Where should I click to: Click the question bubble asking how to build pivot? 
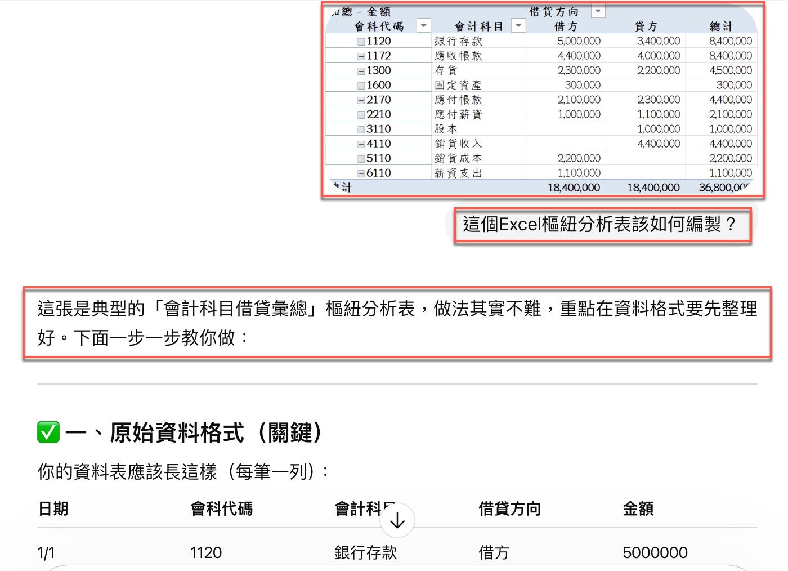coord(599,225)
